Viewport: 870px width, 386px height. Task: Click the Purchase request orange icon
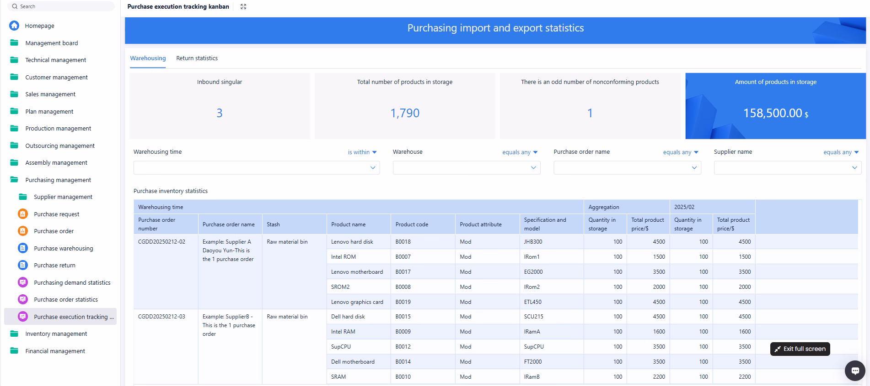tap(23, 214)
